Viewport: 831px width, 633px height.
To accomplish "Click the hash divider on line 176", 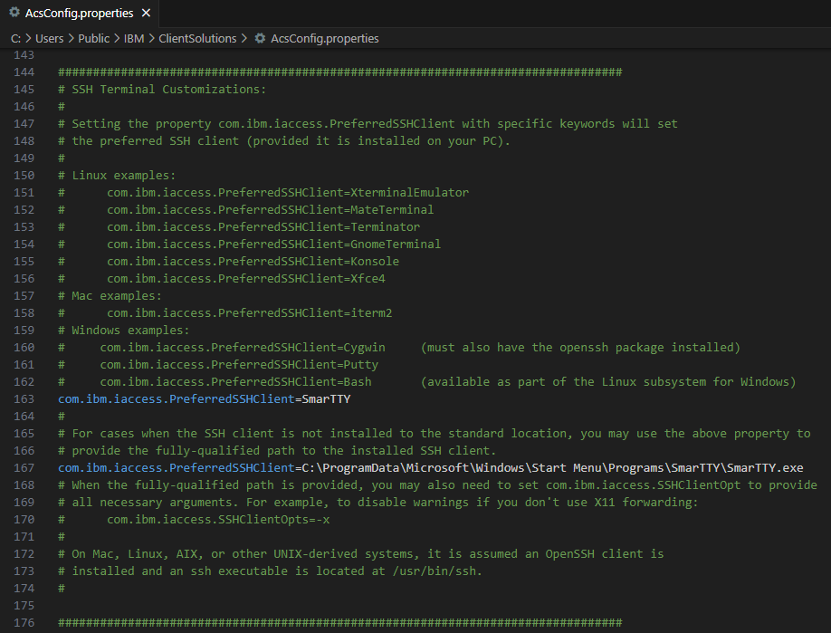I will click(339, 622).
